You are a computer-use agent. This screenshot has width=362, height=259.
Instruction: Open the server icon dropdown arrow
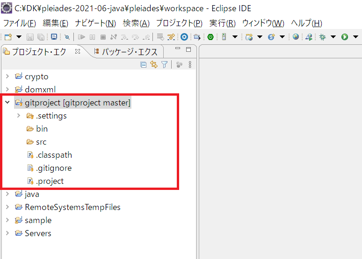point(235,37)
